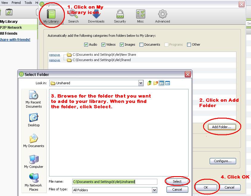Open the Tools menu

(x=28, y=3)
